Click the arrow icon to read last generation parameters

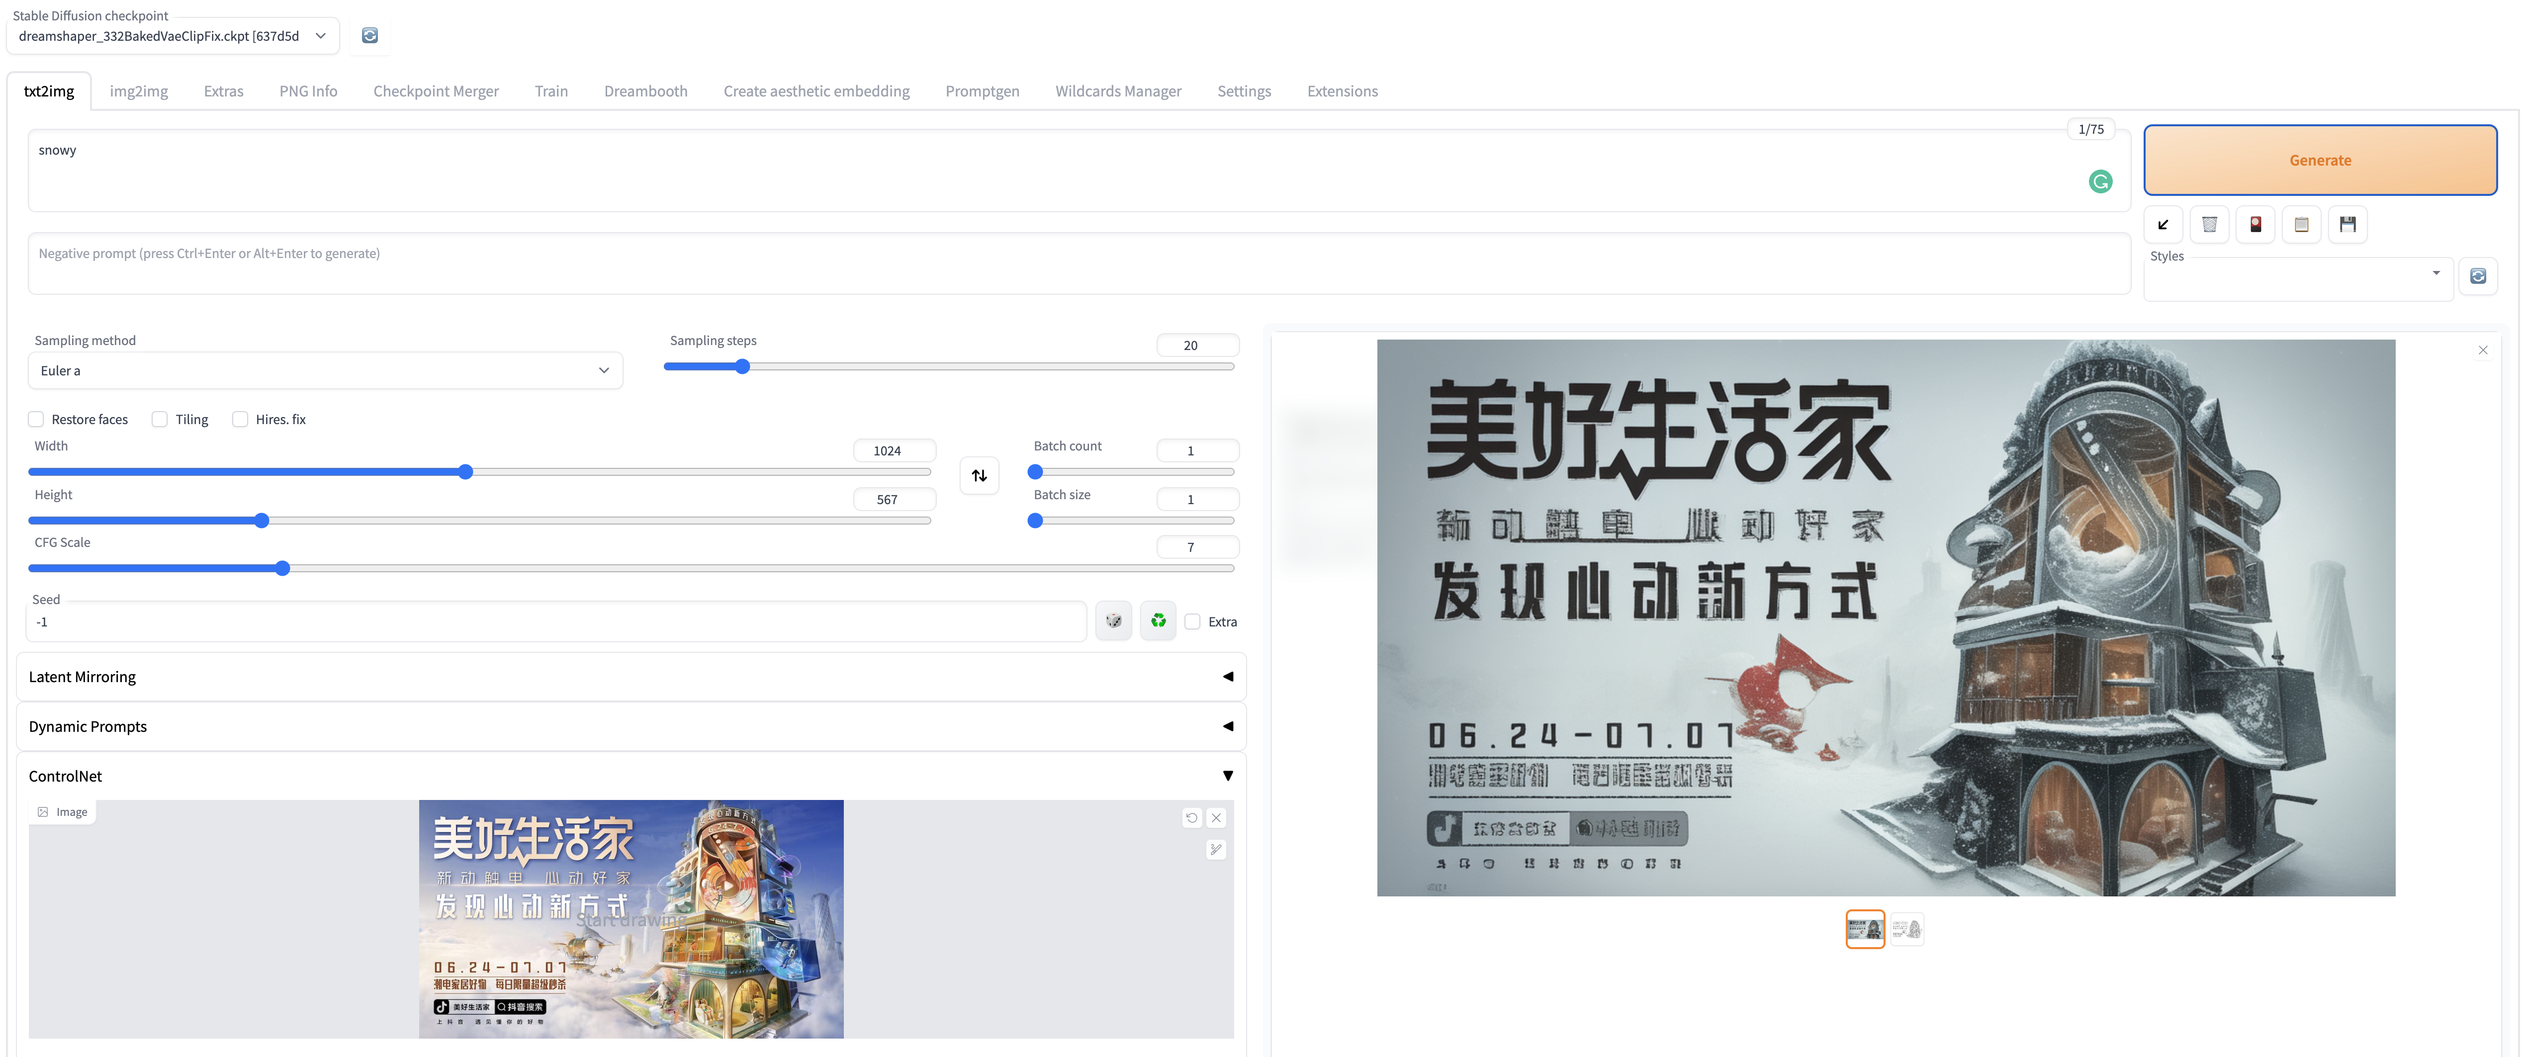tap(2163, 225)
